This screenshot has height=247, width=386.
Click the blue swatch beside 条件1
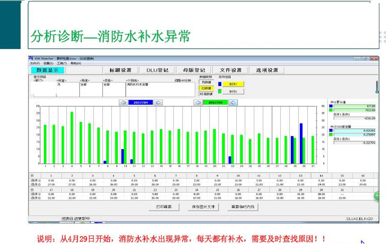(220, 84)
